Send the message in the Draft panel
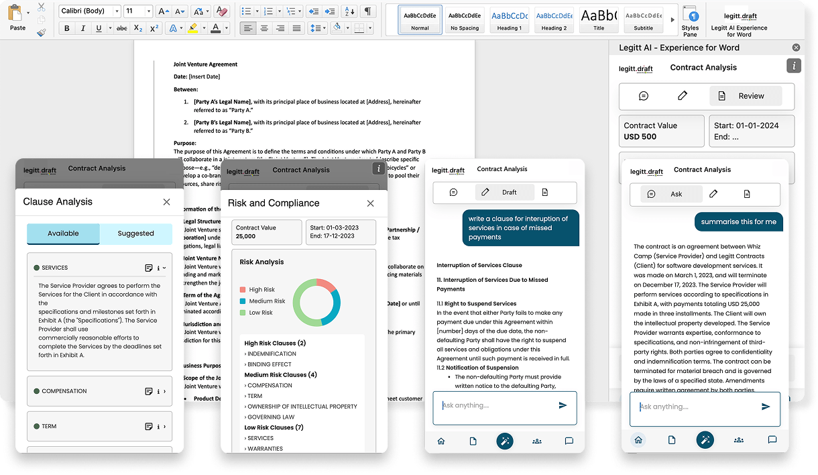Image resolution: width=818 pixels, height=475 pixels. (563, 405)
